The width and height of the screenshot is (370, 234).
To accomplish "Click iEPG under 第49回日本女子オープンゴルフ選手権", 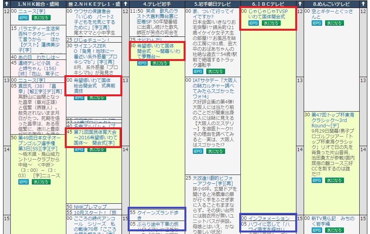I will pos(23,182).
